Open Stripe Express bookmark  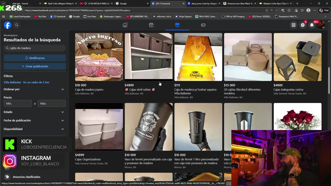click(183, 17)
